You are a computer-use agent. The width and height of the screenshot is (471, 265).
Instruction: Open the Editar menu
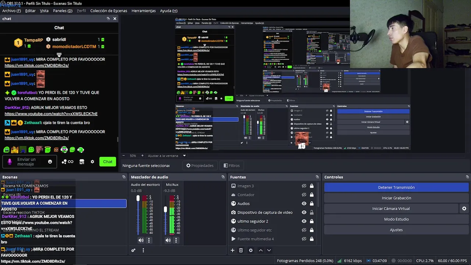tap(30, 11)
